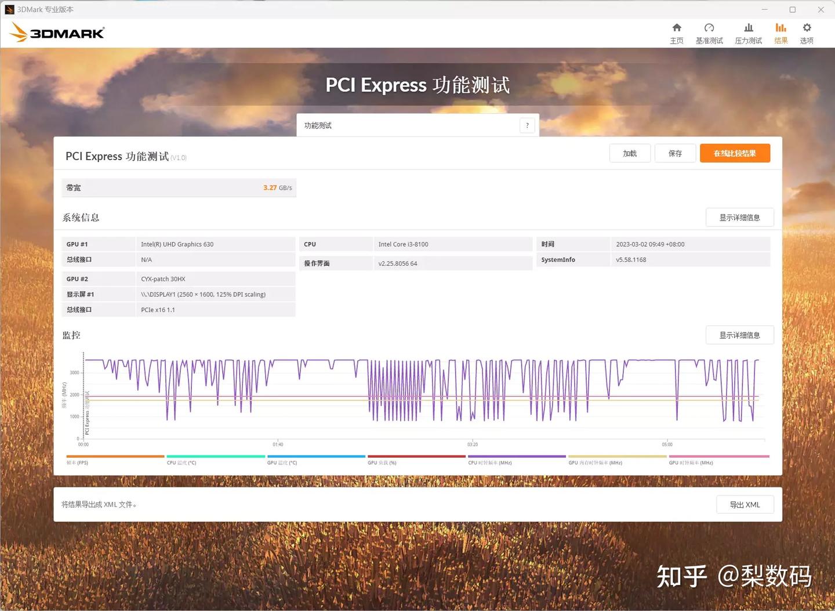
Task: Expand 显示详细信息 for 系统信息
Action: pyautogui.click(x=740, y=217)
